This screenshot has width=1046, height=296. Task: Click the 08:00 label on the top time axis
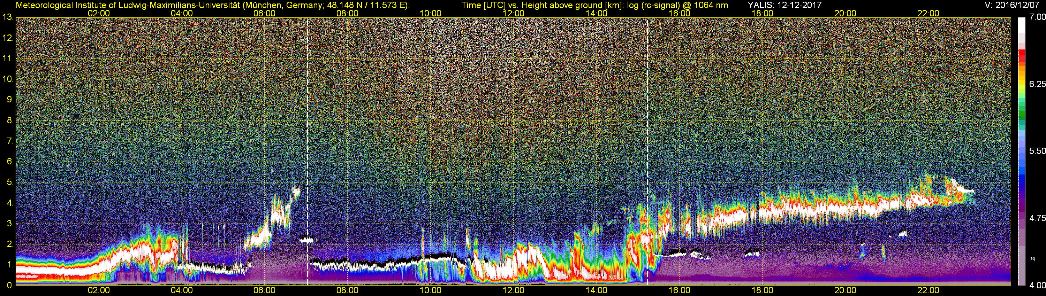pyautogui.click(x=348, y=13)
